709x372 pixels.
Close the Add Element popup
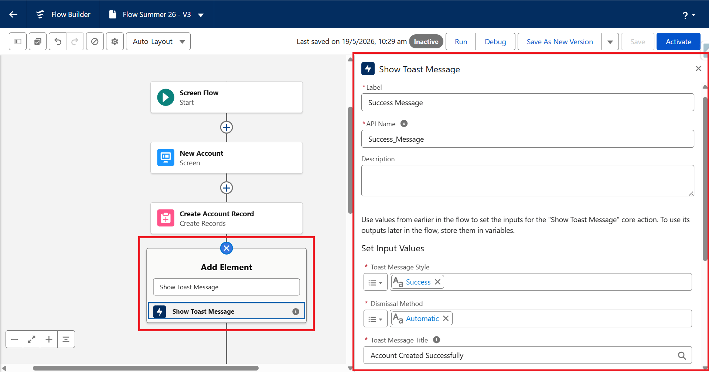[226, 248]
